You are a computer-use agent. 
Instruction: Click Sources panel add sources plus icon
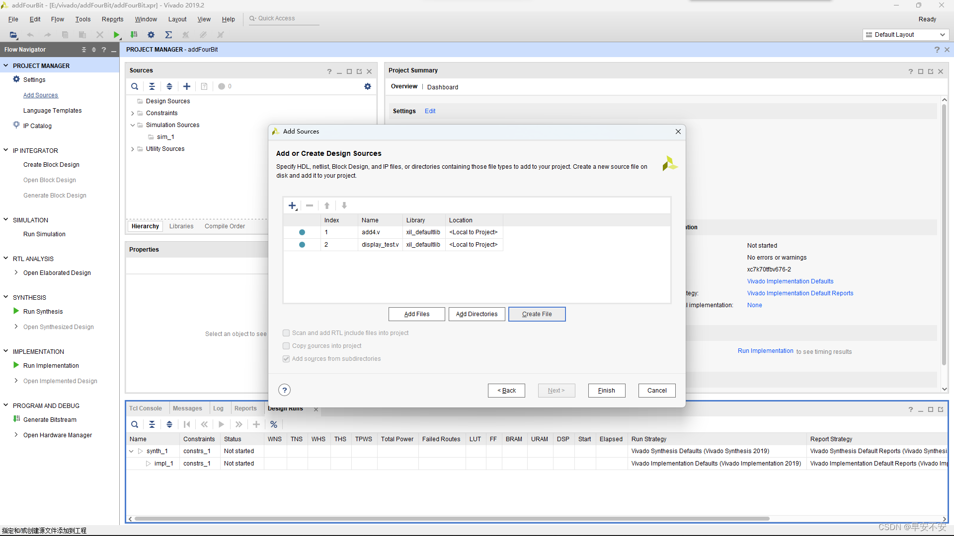(x=187, y=86)
